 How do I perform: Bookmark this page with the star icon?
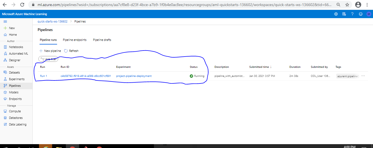tap(347, 5)
